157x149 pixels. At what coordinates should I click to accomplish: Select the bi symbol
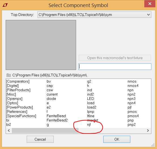point(8,120)
